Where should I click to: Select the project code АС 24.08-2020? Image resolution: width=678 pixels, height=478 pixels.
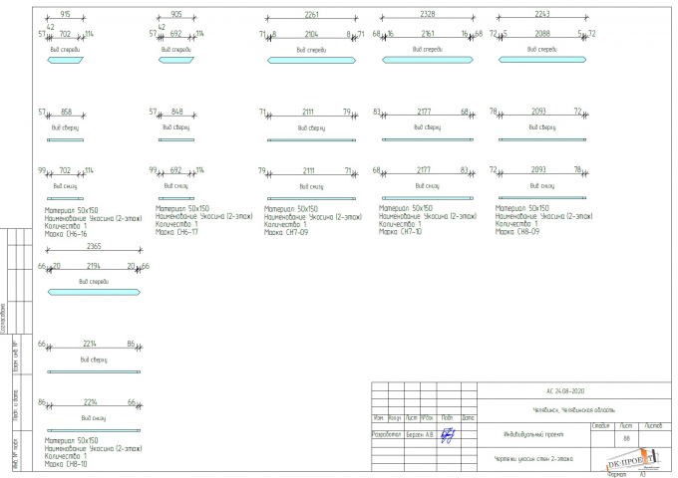pos(565,391)
